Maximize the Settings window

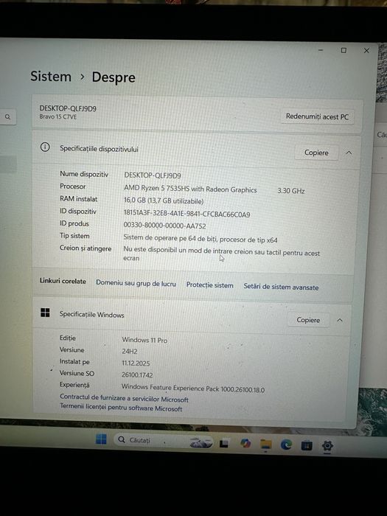pos(344,50)
